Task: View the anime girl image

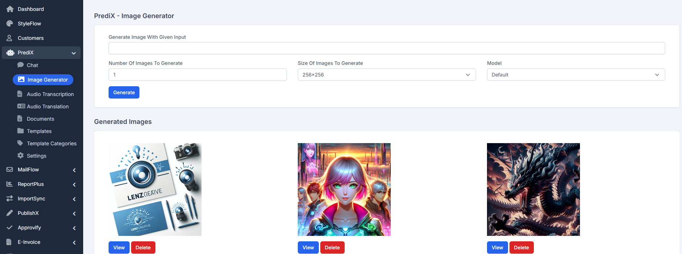Action: pos(308,247)
